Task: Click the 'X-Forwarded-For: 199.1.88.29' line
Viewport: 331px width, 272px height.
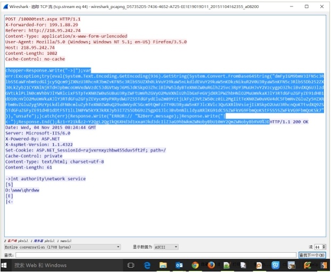Action: pos(42,25)
